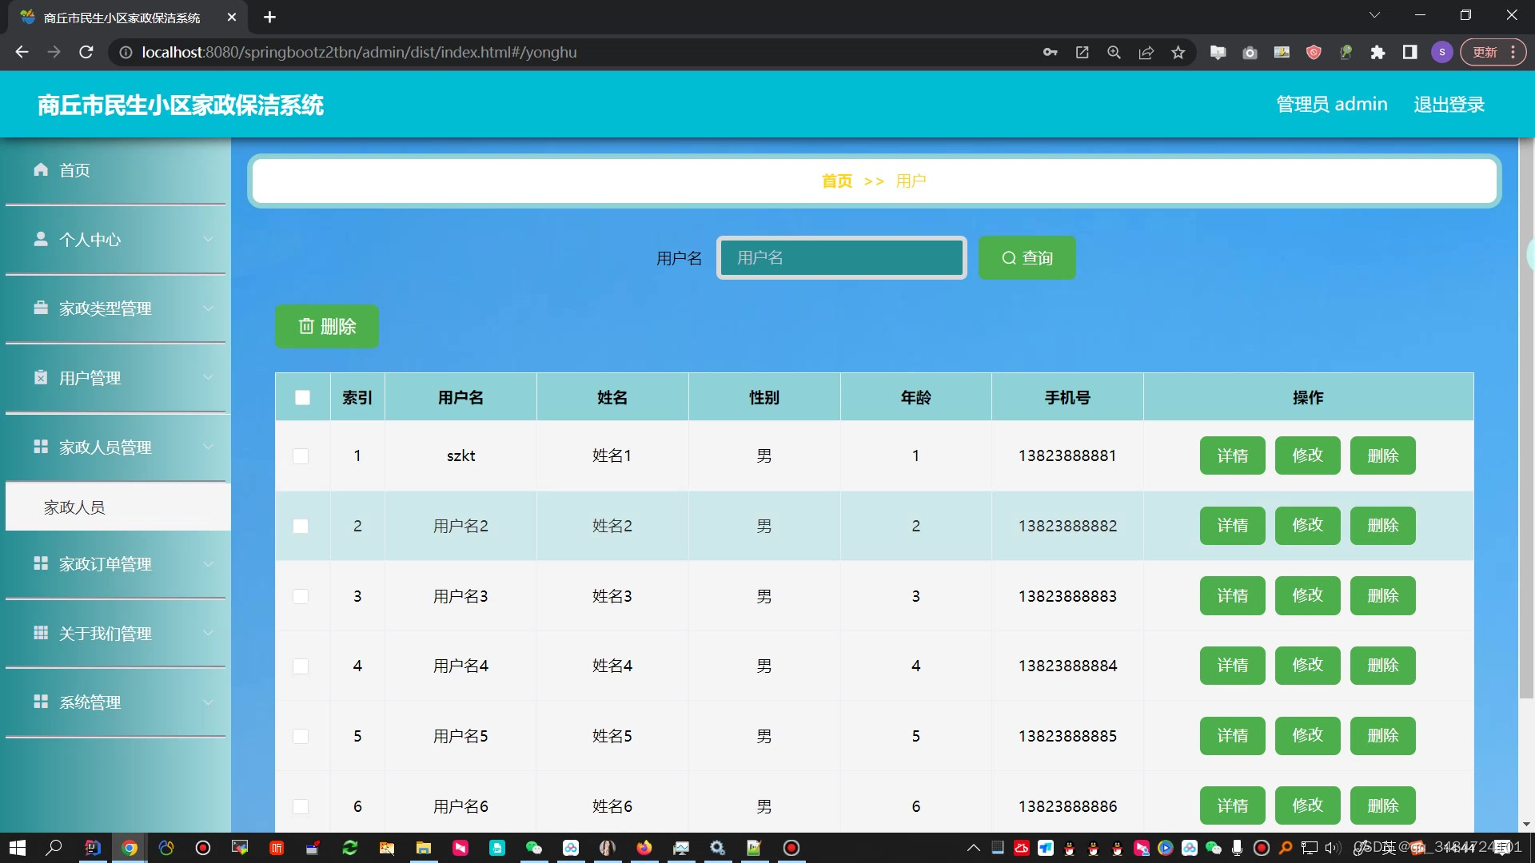This screenshot has height=863, width=1535.
Task: Click the grid icon beside 关于我们管理
Action: tap(41, 633)
